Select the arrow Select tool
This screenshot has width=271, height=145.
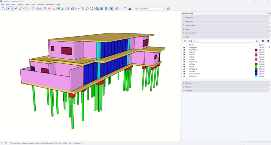click(x=9, y=9)
